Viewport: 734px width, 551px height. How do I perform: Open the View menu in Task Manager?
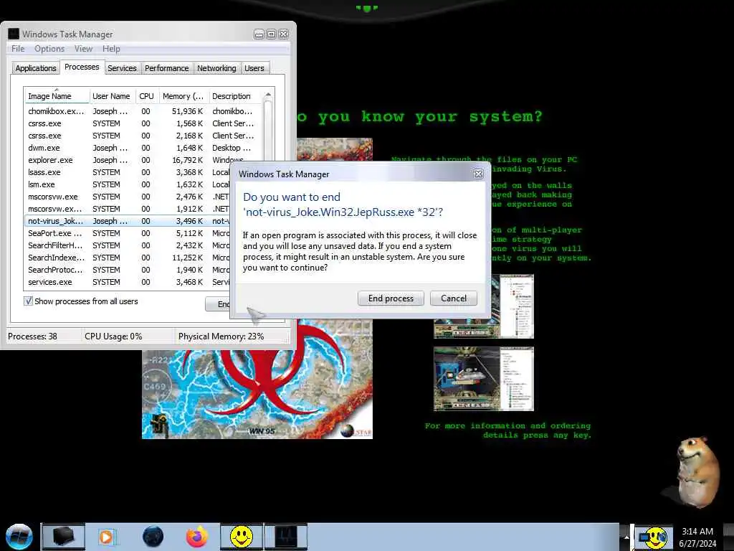[83, 49]
